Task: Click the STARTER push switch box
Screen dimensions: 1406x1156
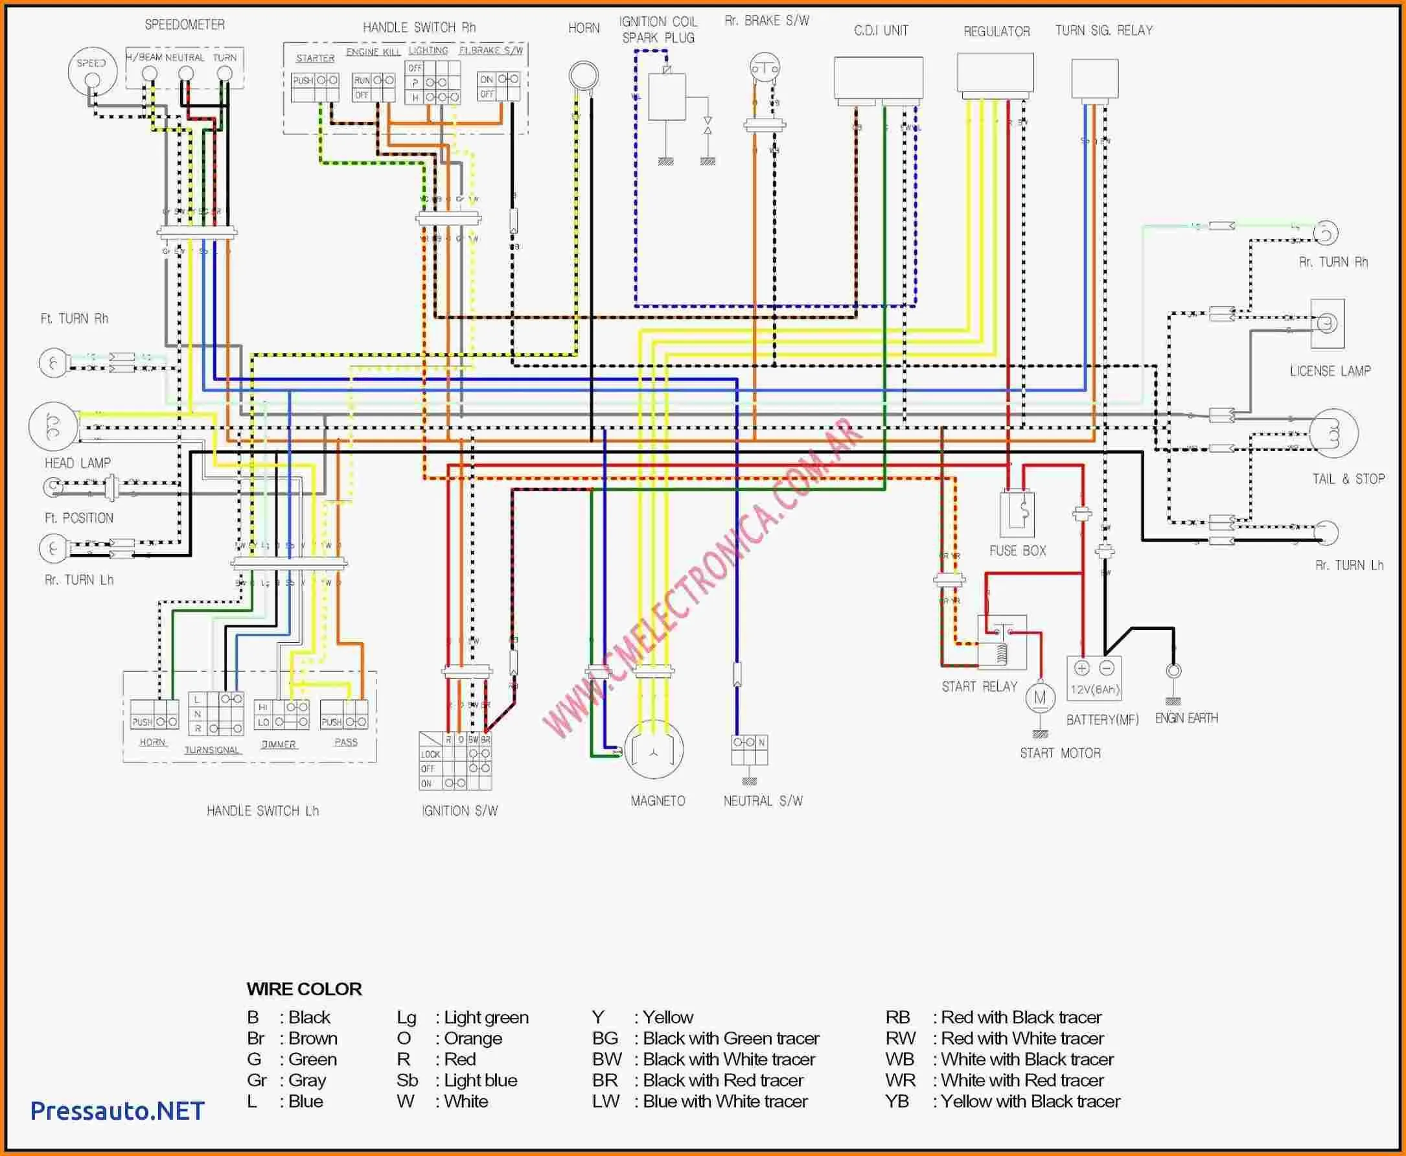Action: 316,87
